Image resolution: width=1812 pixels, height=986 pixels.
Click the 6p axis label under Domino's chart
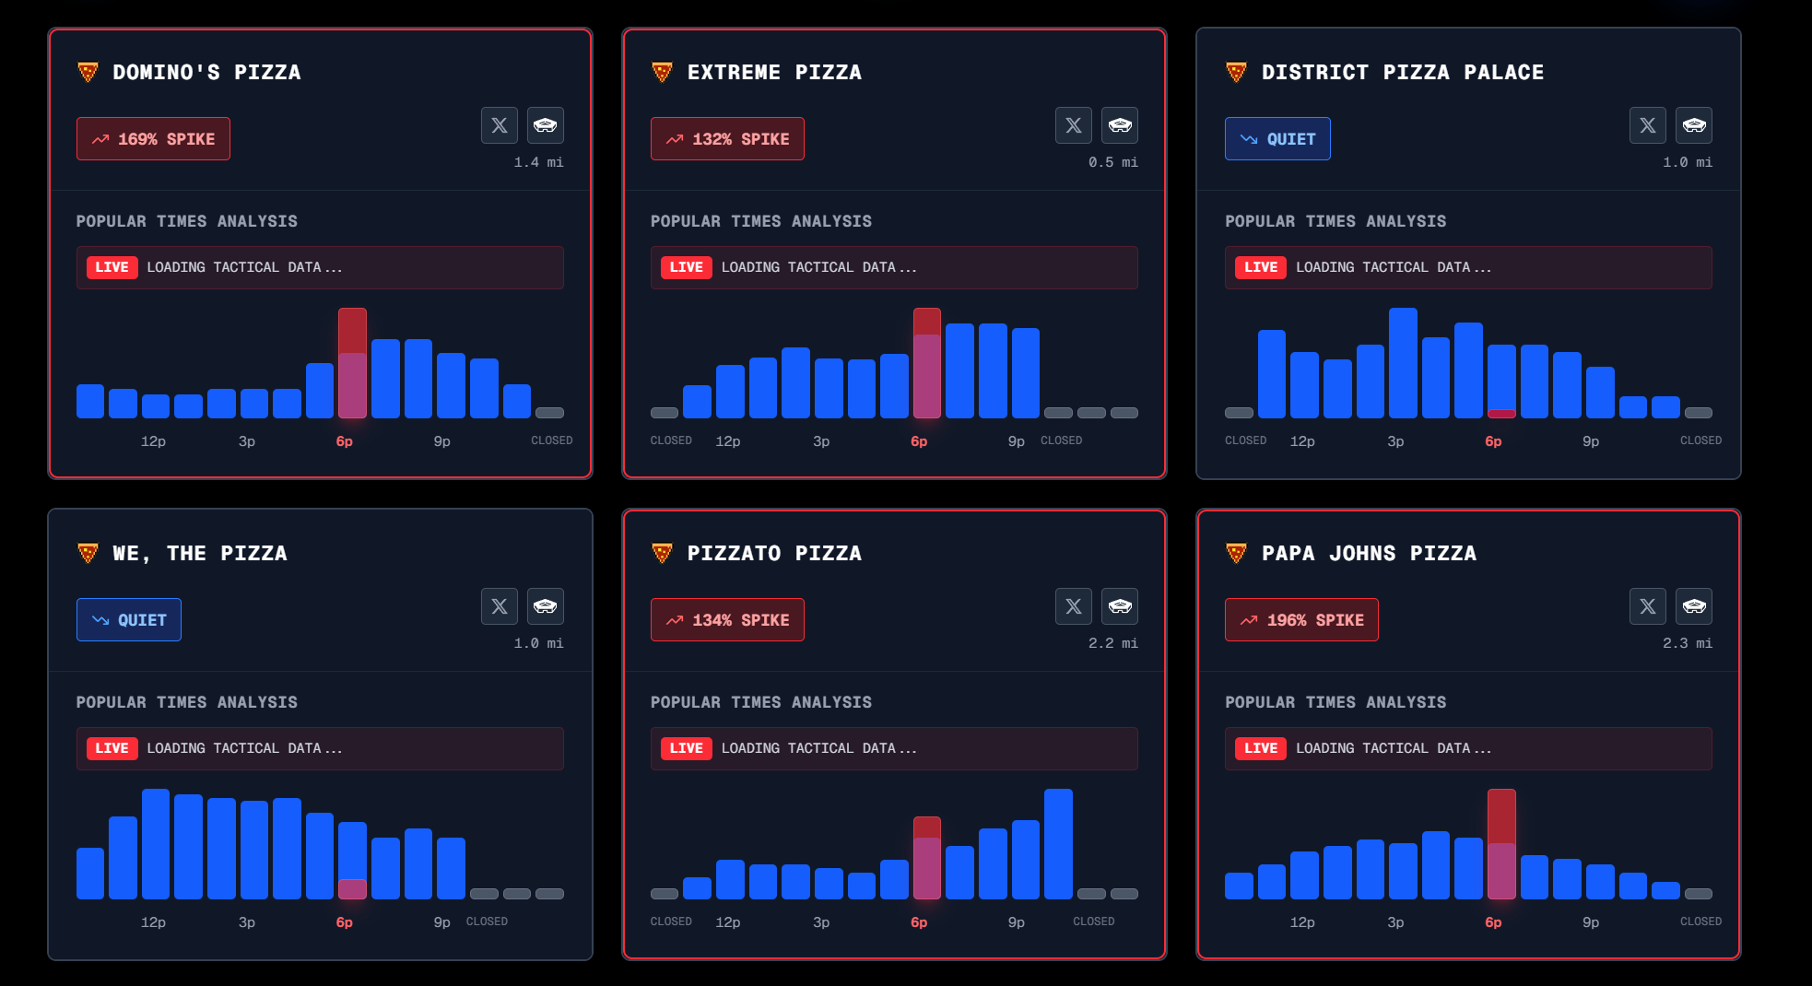[x=345, y=441]
